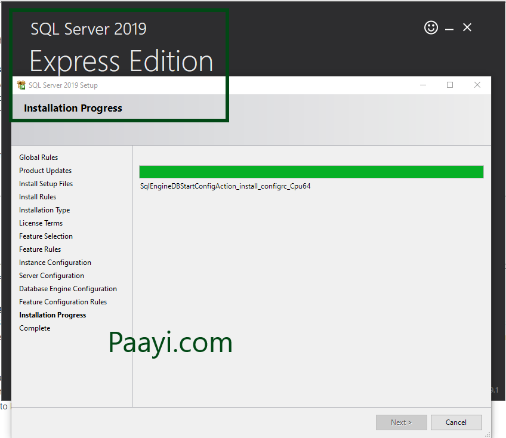Click the SQL Server Setup icon in title bar
Image resolution: width=506 pixels, height=438 pixels.
pyautogui.click(x=21, y=85)
